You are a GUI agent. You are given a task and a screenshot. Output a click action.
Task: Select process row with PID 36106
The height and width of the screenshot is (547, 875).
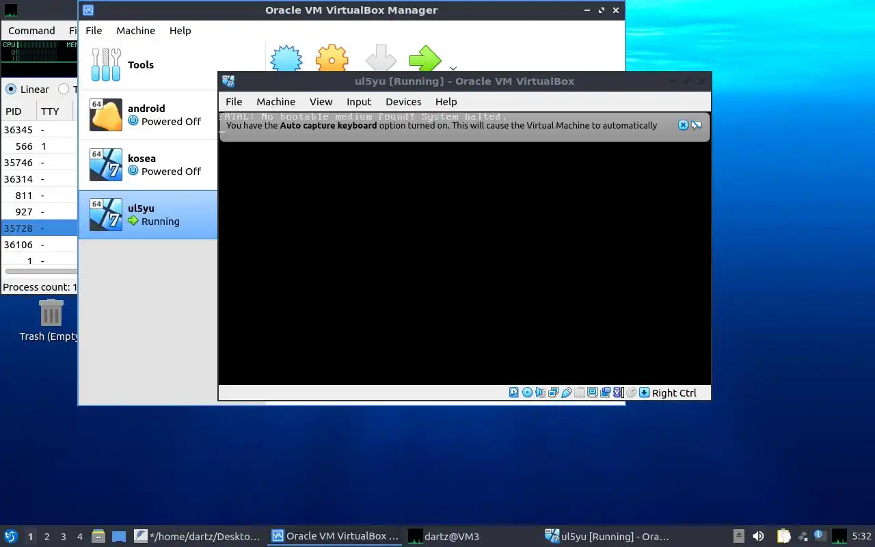pyautogui.click(x=40, y=245)
